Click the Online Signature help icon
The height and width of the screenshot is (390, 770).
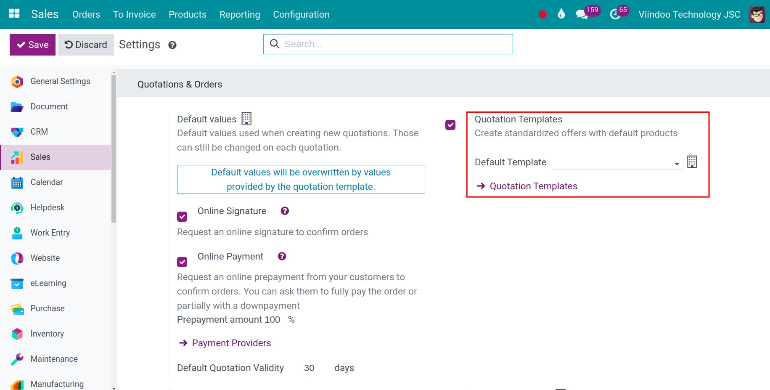285,211
